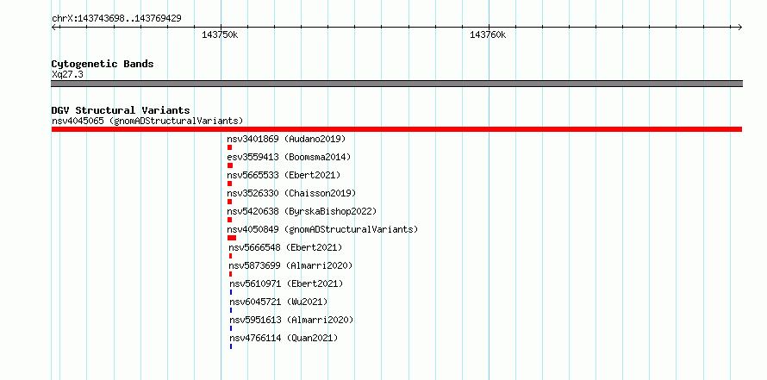
Task: Click the 143750k ruler tick label
Action: pos(220,34)
